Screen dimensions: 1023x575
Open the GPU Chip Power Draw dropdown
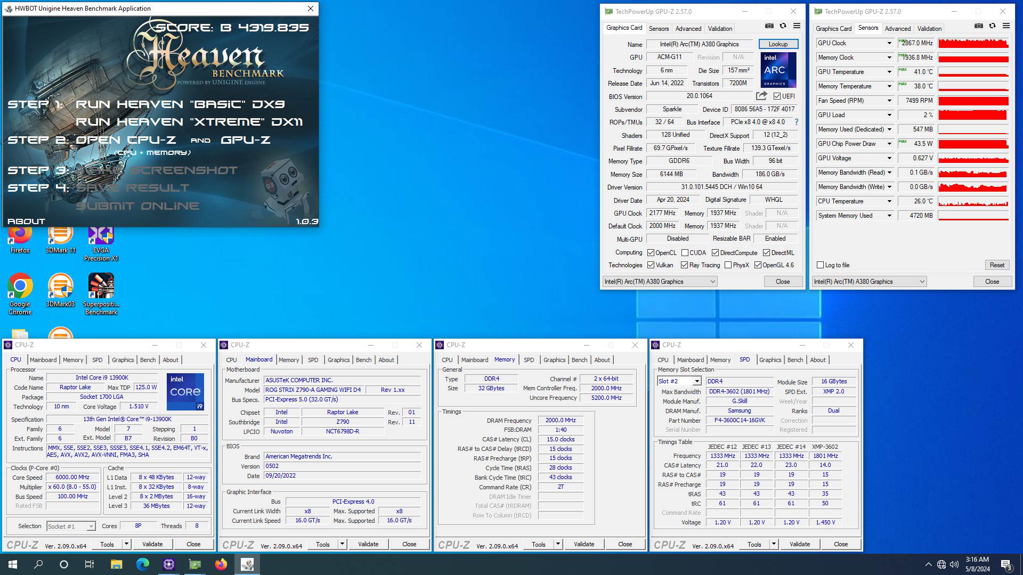[889, 144]
